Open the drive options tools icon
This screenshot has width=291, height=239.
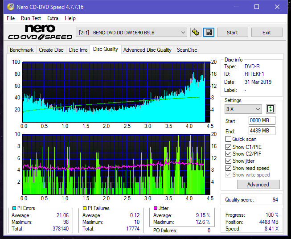point(196,33)
